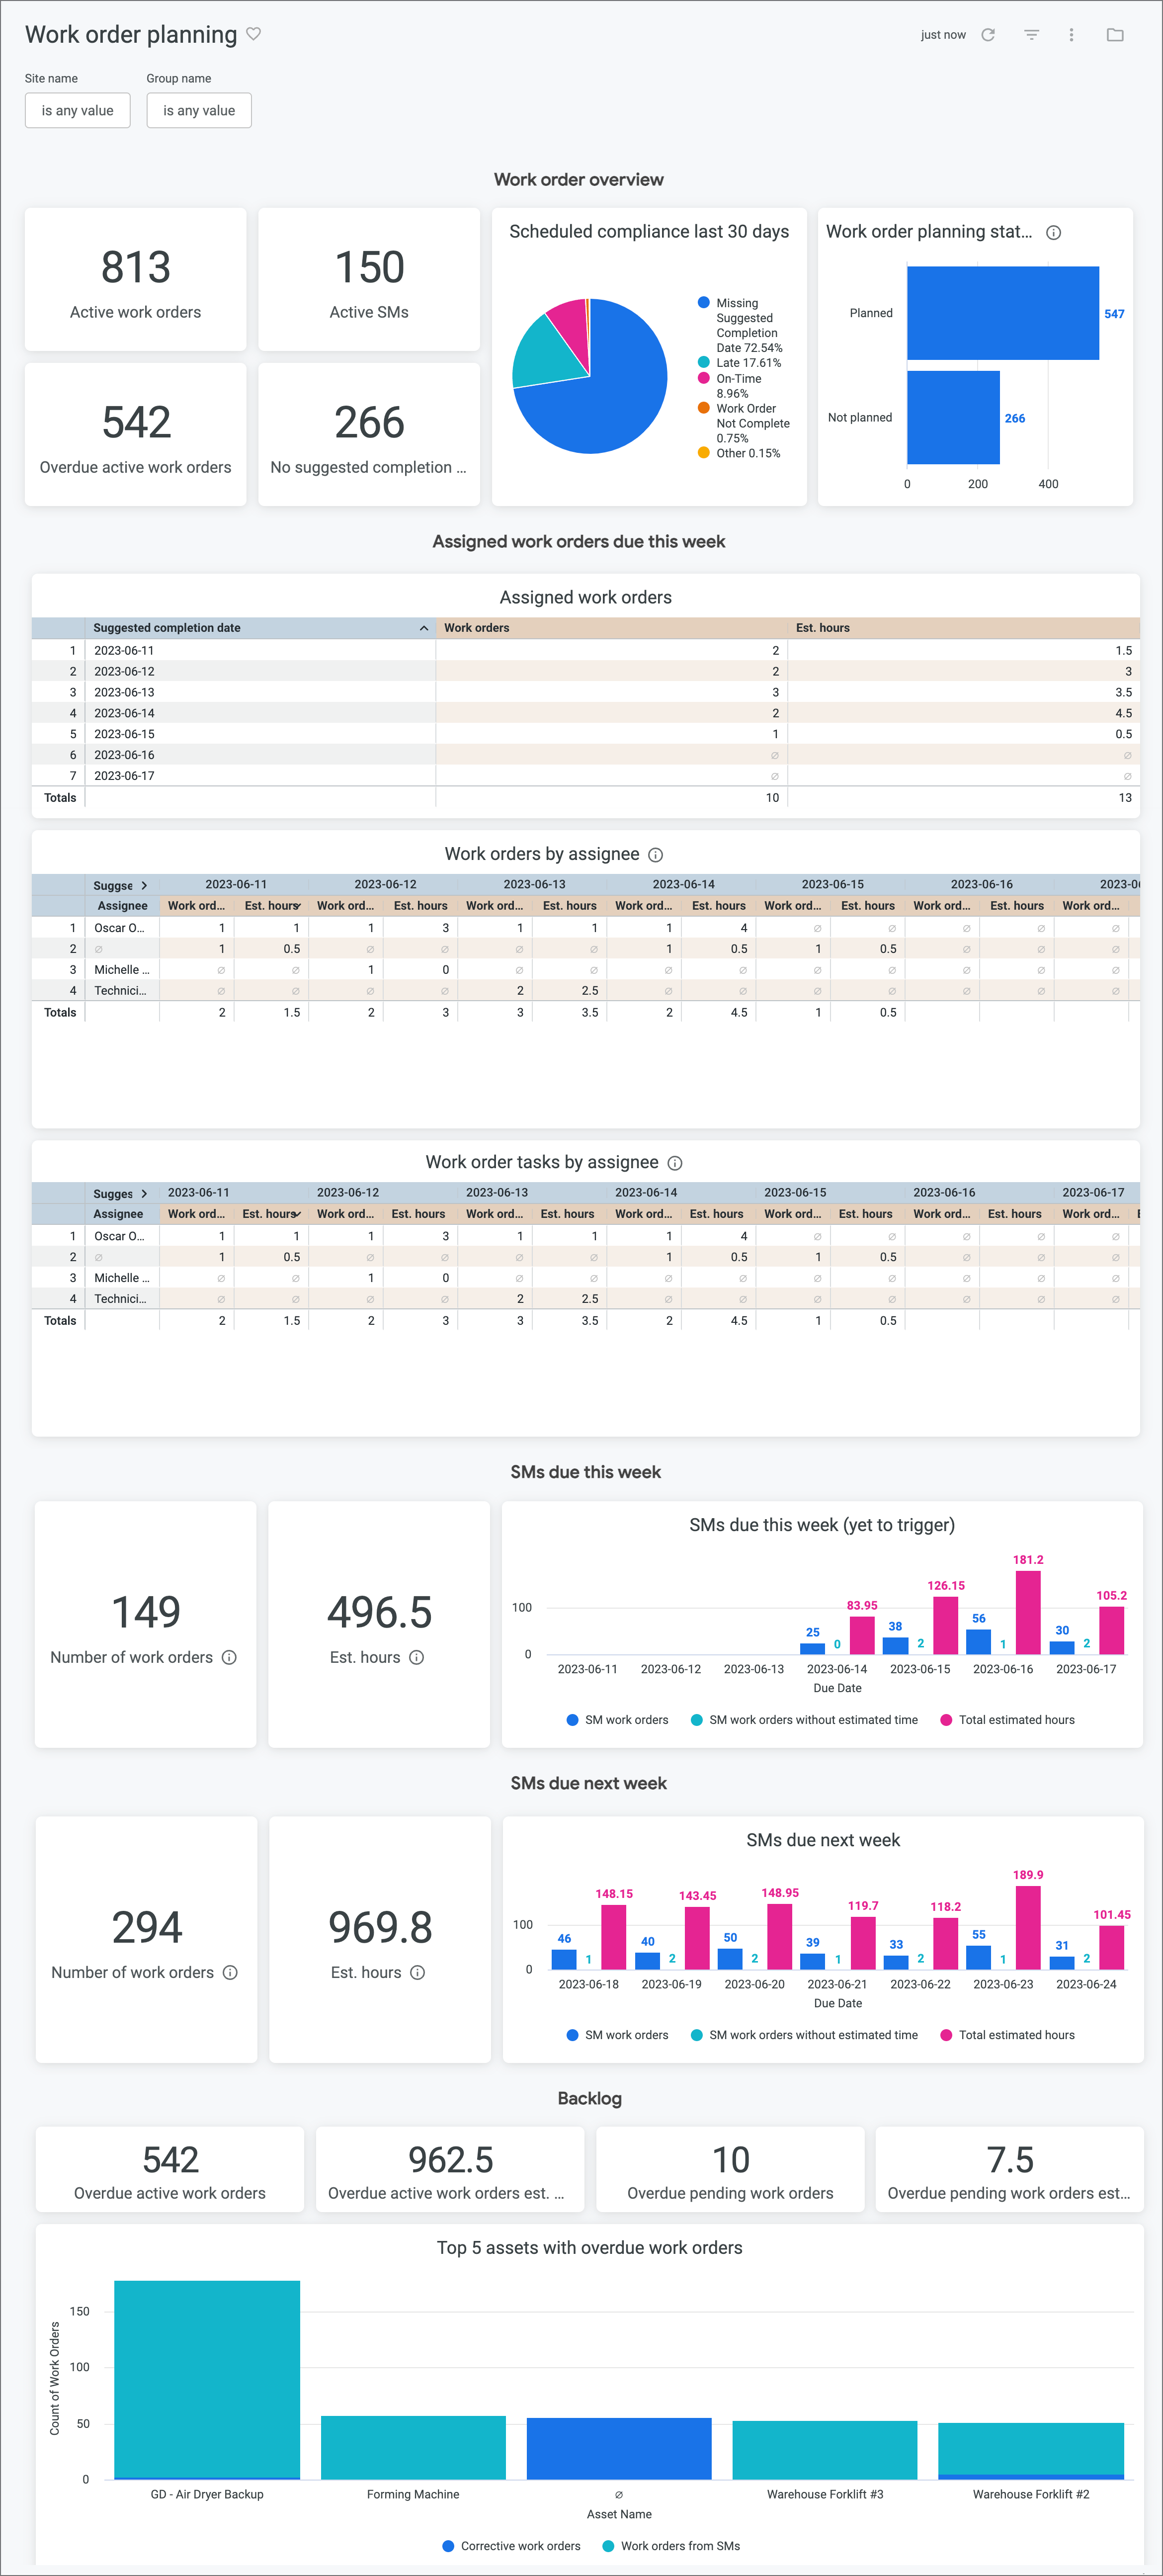The image size is (1163, 2576).
Task: Expand Suggested date pivot in Work orders by assignee
Action: point(144,885)
